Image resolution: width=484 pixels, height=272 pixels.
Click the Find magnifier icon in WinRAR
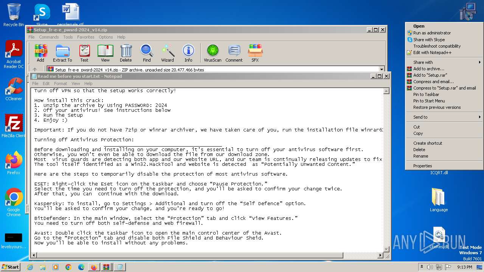tap(147, 53)
